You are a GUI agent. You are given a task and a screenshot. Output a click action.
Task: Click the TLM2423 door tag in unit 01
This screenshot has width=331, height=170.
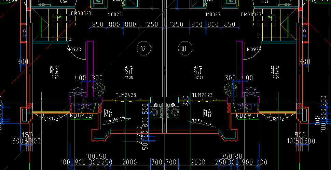(202, 95)
